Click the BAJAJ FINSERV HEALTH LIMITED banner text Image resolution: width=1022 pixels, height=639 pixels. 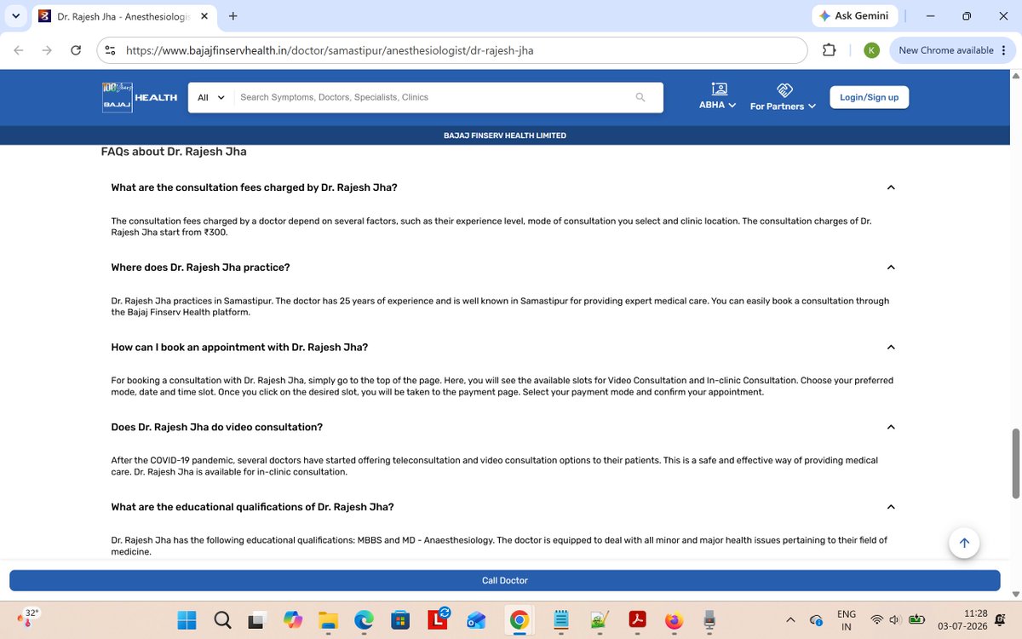[x=505, y=135]
